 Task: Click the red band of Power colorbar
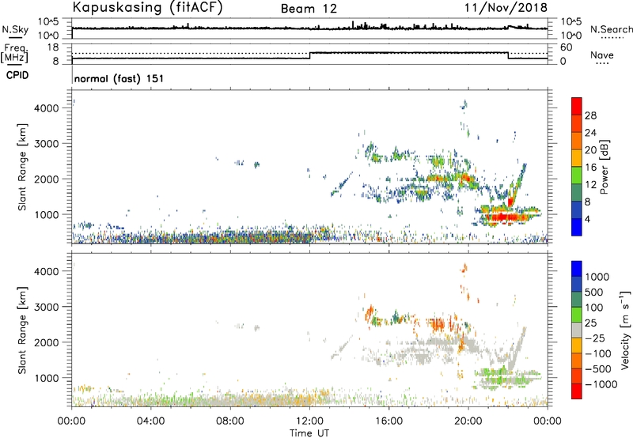577,106
